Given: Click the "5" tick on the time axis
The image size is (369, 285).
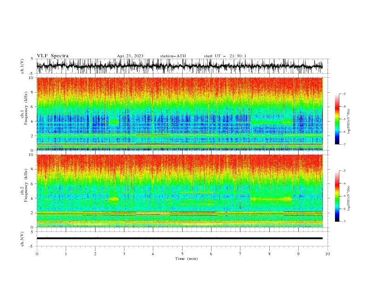Looking at the screenshot, I should pos(182,254).
